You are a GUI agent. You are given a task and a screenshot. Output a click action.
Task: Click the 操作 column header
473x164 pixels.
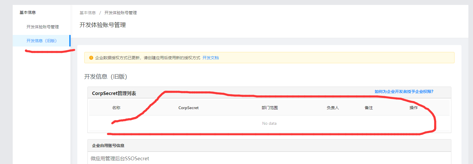(x=413, y=108)
